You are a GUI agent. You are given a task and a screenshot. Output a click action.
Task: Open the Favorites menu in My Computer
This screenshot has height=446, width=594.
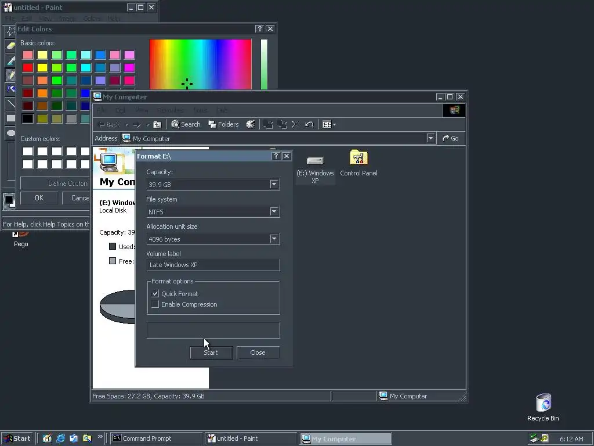[171, 110]
